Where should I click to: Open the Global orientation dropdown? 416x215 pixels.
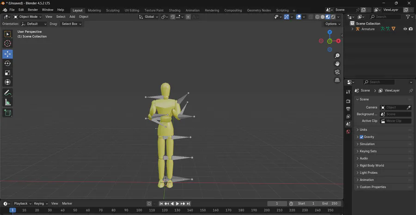(x=148, y=17)
